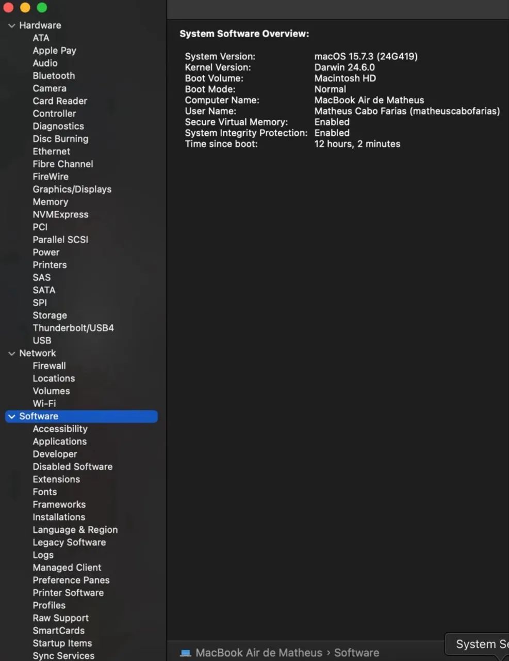Select Wi-Fi under Network
The width and height of the screenshot is (509, 661).
point(44,404)
